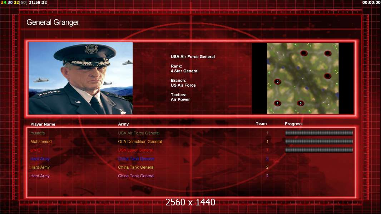
Task: Select the blue Hard Army player
Action: (40, 159)
